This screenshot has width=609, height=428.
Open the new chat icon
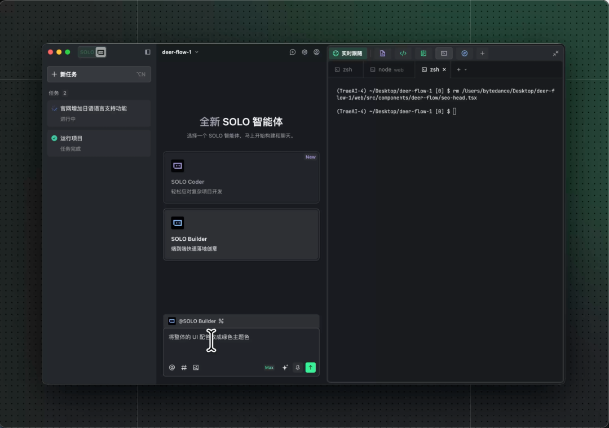(293, 52)
